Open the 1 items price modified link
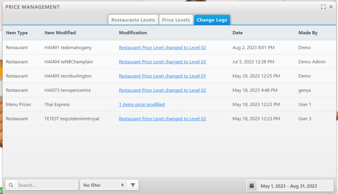 (142, 104)
